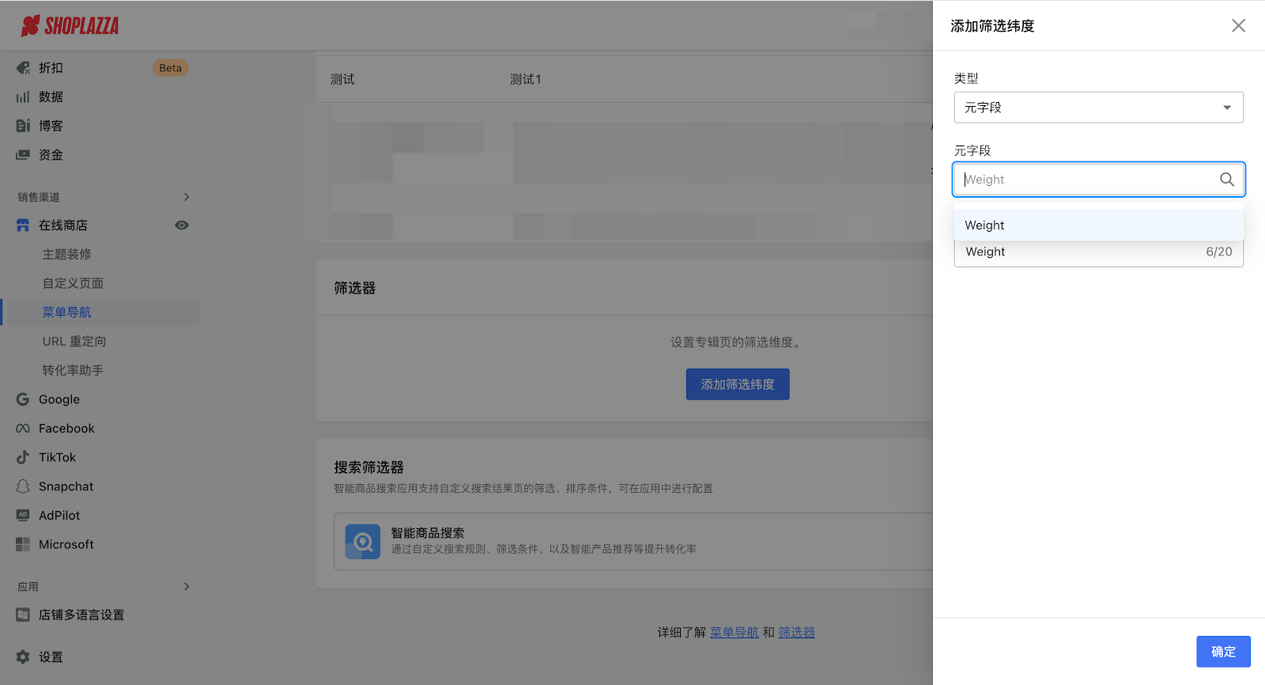Viewport: 1265px width, 685px height.
Task: Toggle the online store eye icon
Action: coord(182,225)
